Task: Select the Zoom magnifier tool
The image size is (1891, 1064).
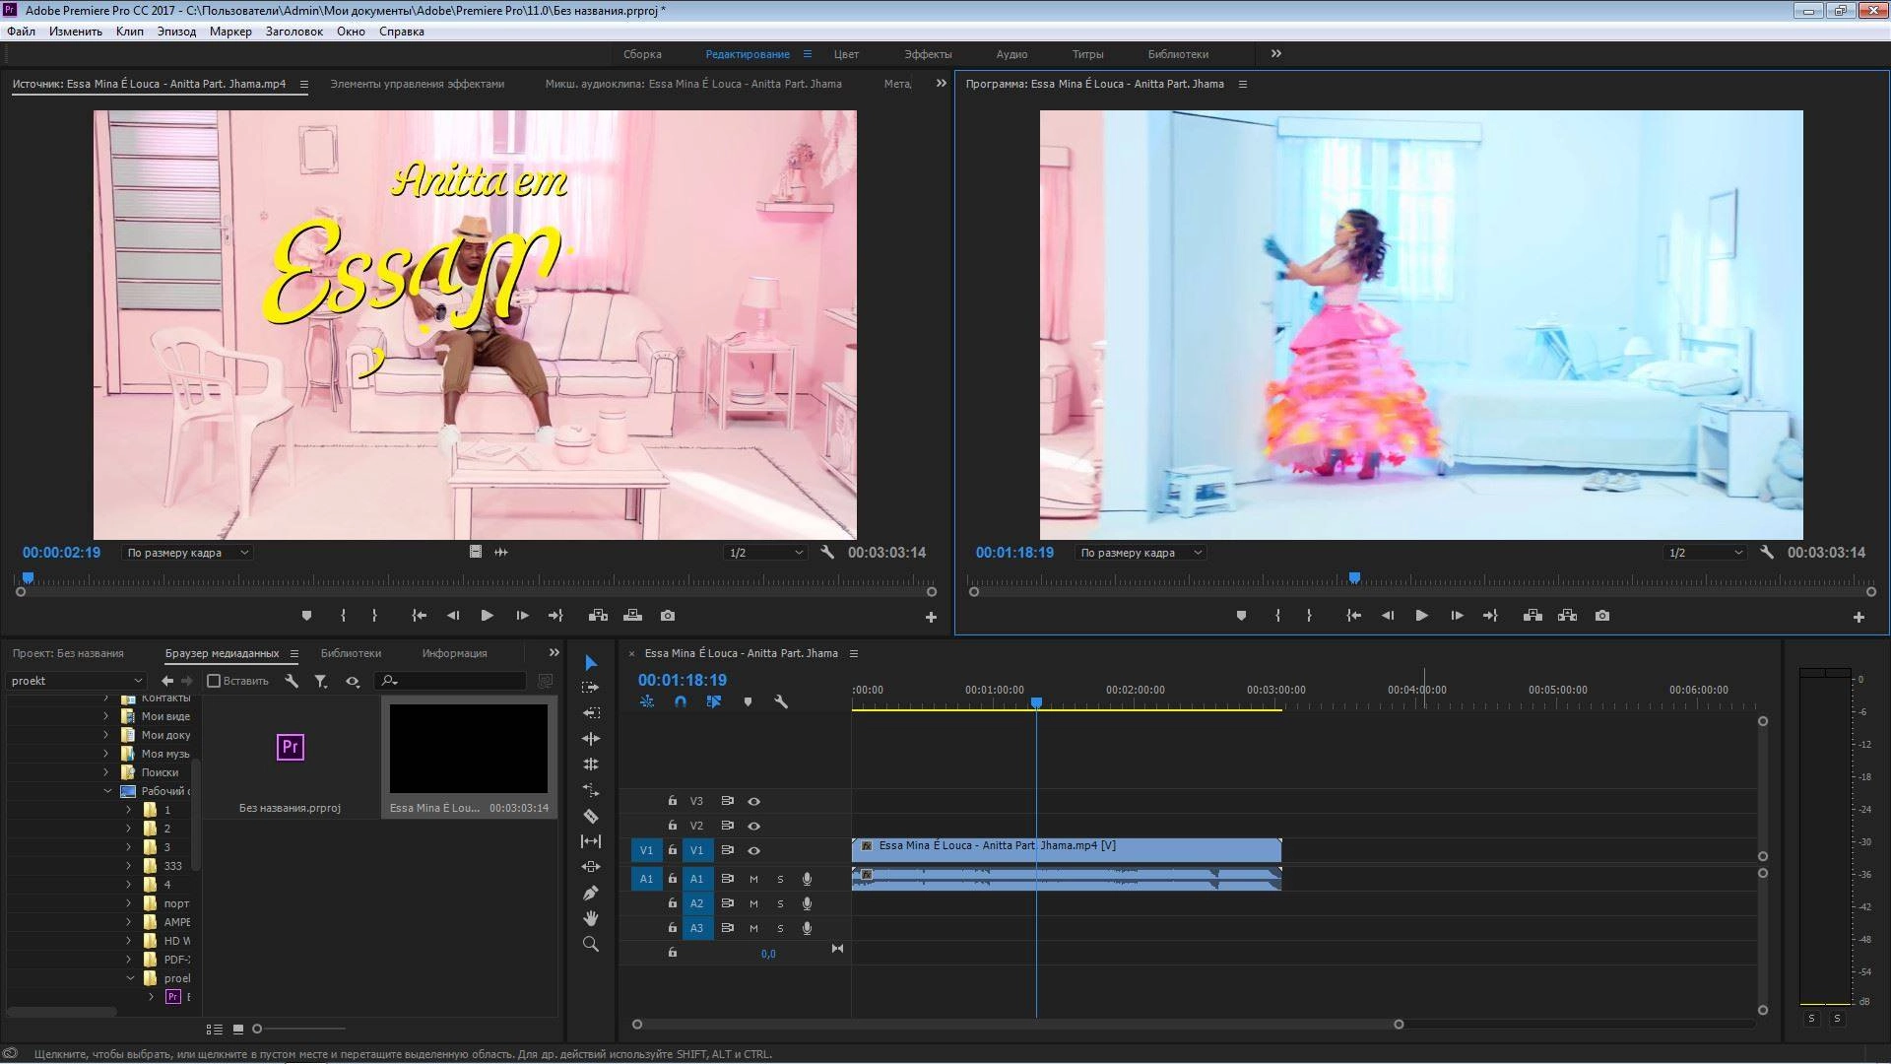Action: coord(591,944)
